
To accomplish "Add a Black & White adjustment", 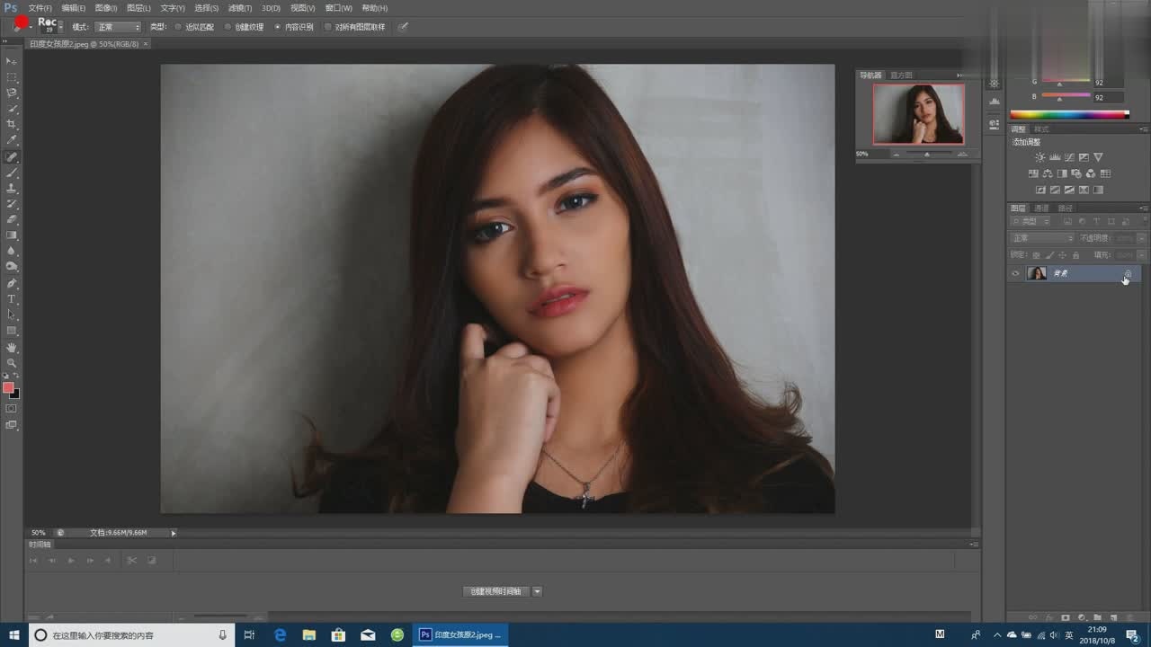I will point(1062,173).
